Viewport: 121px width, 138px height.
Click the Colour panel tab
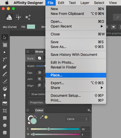(39, 110)
